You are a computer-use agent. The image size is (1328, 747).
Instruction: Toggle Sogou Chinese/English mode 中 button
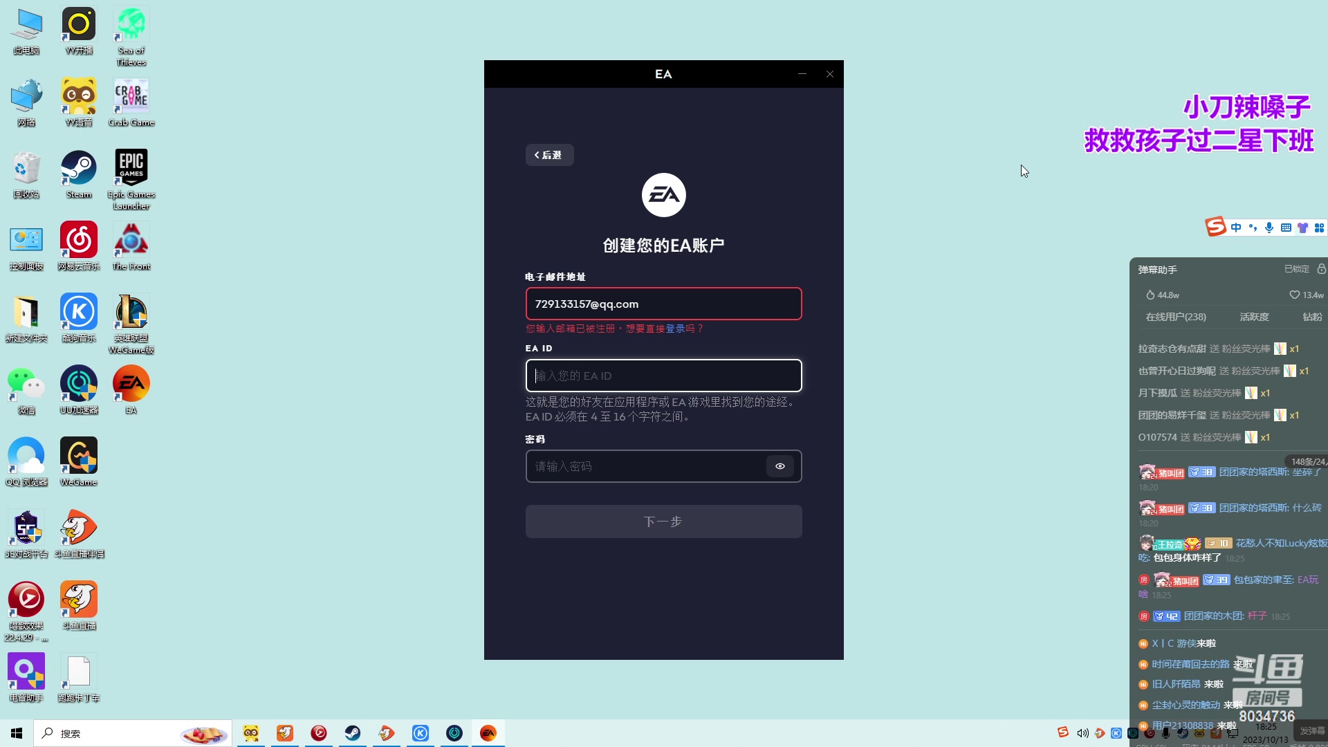[1236, 228]
